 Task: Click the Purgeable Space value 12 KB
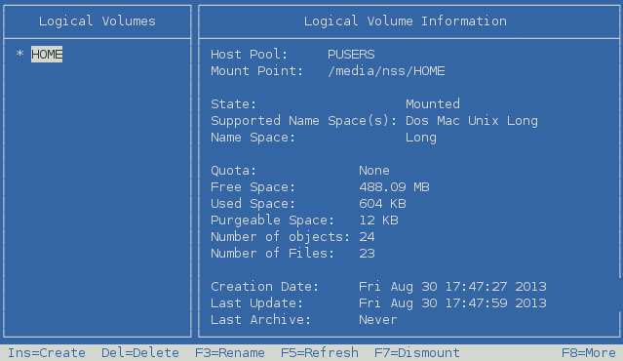pyautogui.click(x=378, y=221)
